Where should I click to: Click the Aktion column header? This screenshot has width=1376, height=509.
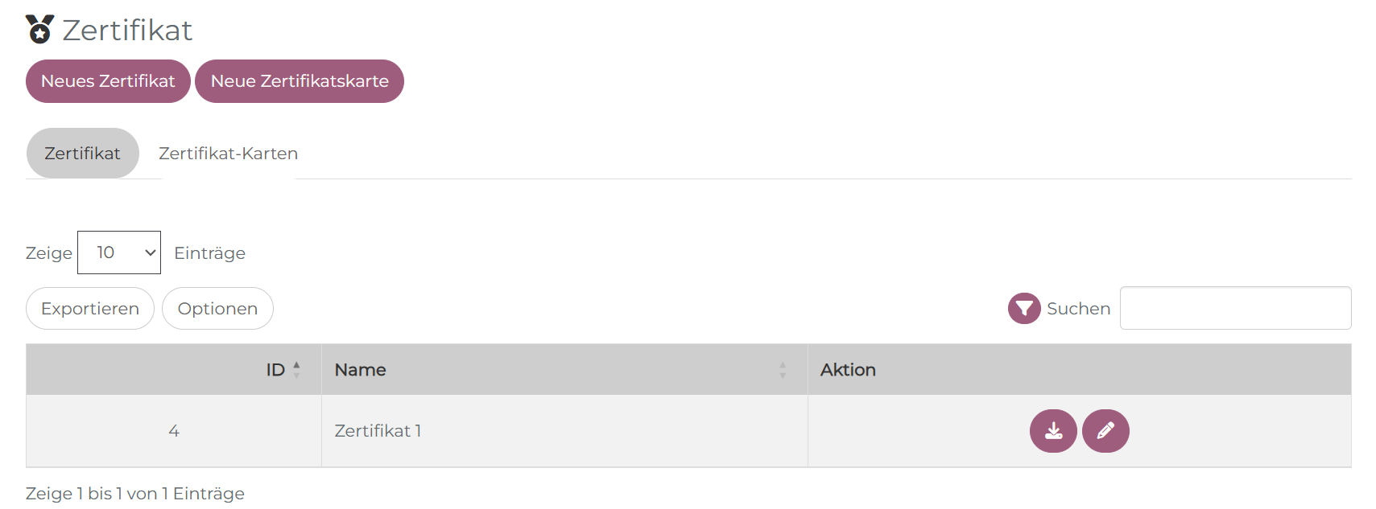(848, 370)
